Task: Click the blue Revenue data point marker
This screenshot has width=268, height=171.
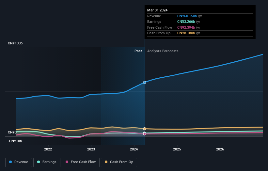Action: pyautogui.click(x=145, y=83)
